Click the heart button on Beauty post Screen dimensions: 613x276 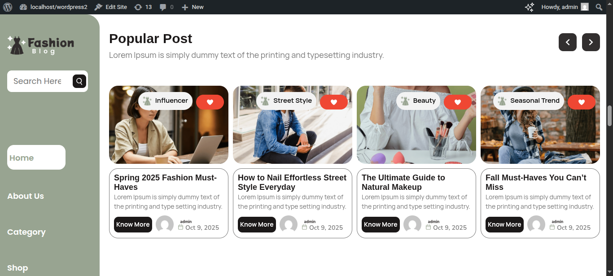click(x=457, y=102)
